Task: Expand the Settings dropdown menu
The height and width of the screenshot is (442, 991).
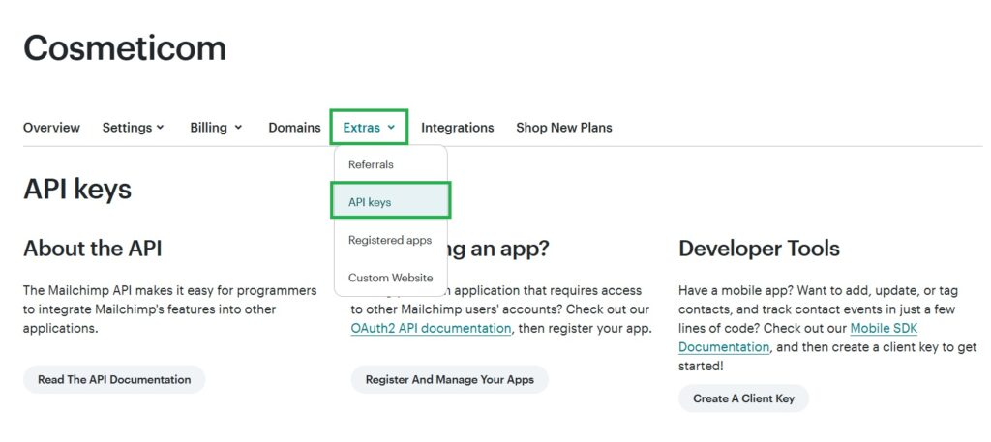Action: (133, 128)
